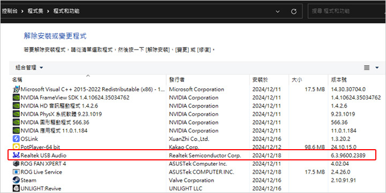386x193 pixels.
Task: Click the ROG FAN XPERT 4 icon
Action: 16,164
